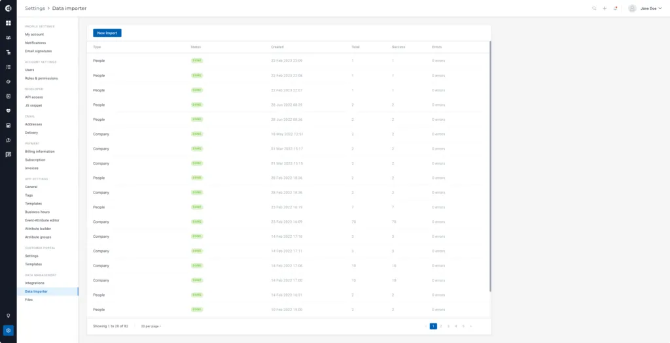Open the heart health icon in sidebar
Image resolution: width=670 pixels, height=343 pixels.
[8, 111]
